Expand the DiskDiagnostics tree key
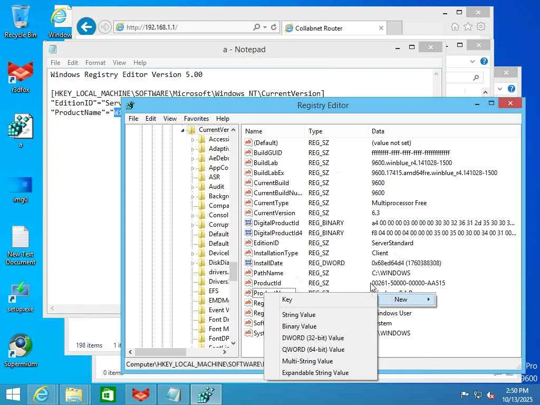 point(193,263)
